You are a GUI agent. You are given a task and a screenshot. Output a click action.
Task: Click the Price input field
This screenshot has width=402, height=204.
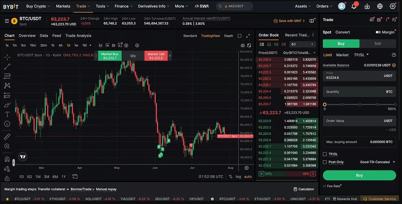(x=359, y=76)
